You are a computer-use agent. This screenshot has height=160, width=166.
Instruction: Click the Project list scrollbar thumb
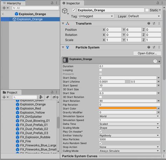coord(58,123)
